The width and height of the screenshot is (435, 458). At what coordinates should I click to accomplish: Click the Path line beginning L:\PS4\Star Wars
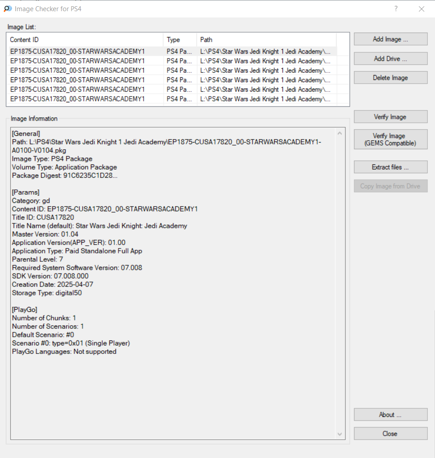point(166,142)
